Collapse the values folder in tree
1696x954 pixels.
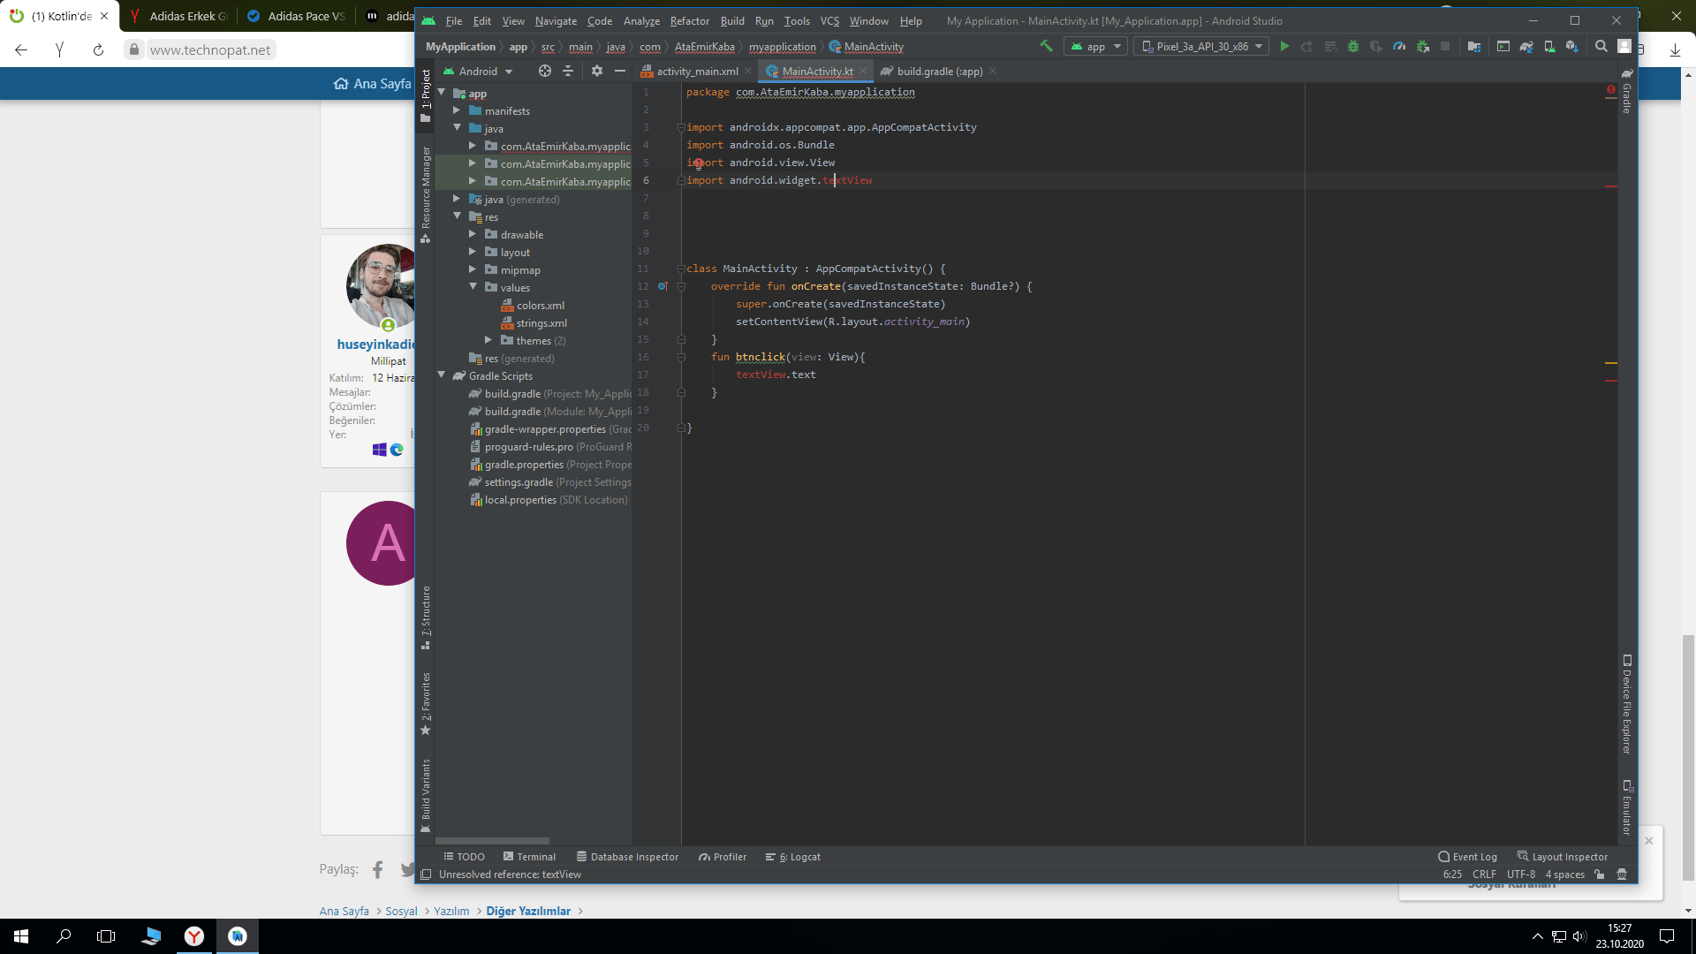tap(473, 287)
